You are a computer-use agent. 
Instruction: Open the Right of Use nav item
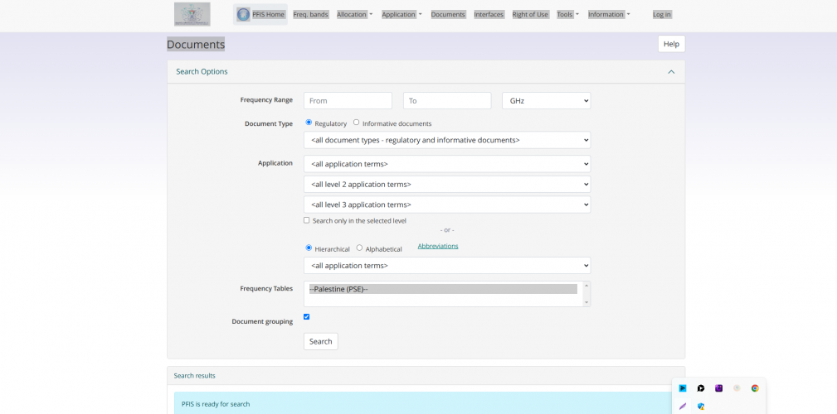530,14
